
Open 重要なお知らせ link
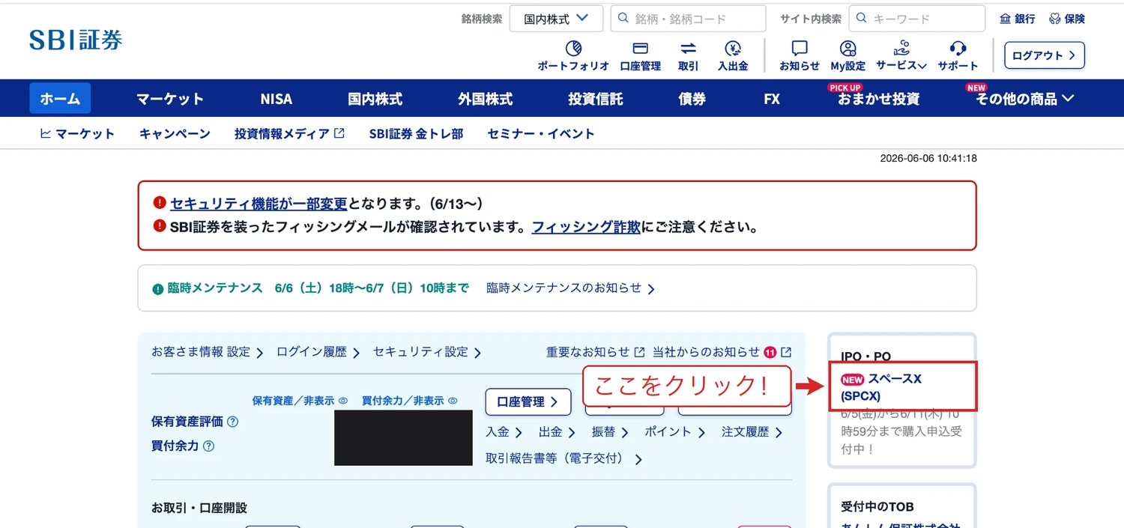click(x=588, y=352)
